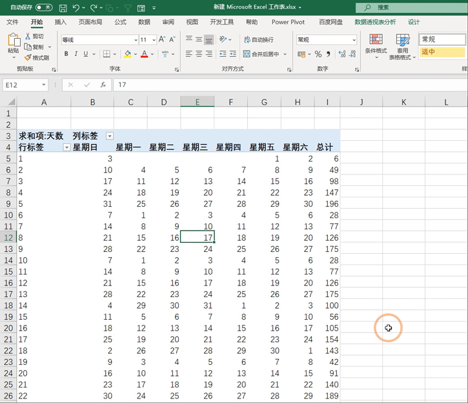Click Bottom Align icon
468x403 pixels.
[x=209, y=39]
